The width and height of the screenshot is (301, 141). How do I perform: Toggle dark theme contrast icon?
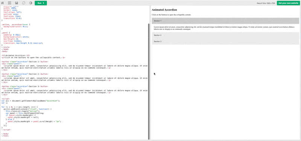click(30, 3)
